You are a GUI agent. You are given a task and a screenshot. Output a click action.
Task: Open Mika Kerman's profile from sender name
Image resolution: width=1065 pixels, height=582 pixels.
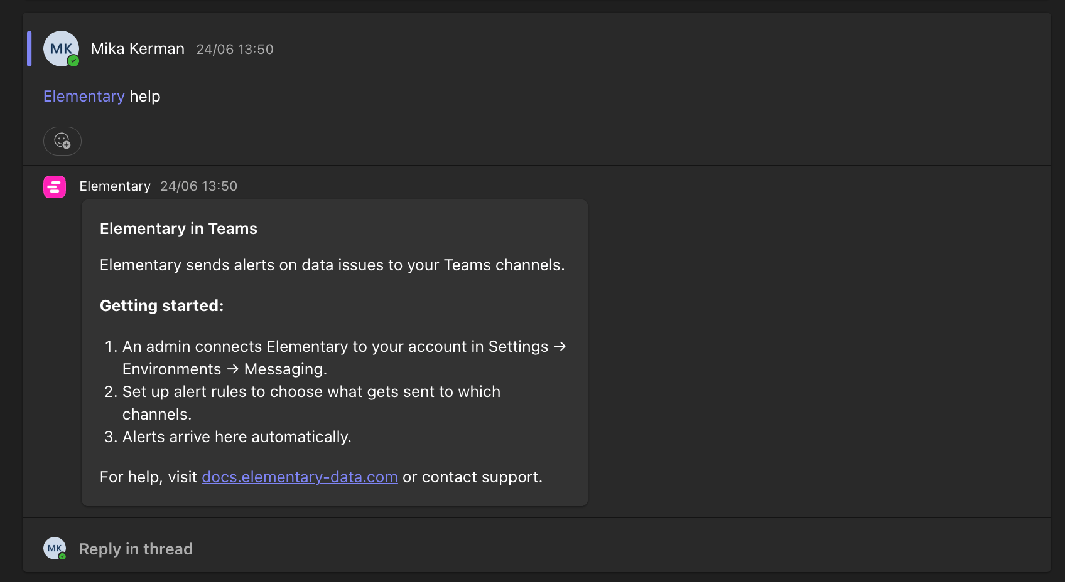coord(138,49)
